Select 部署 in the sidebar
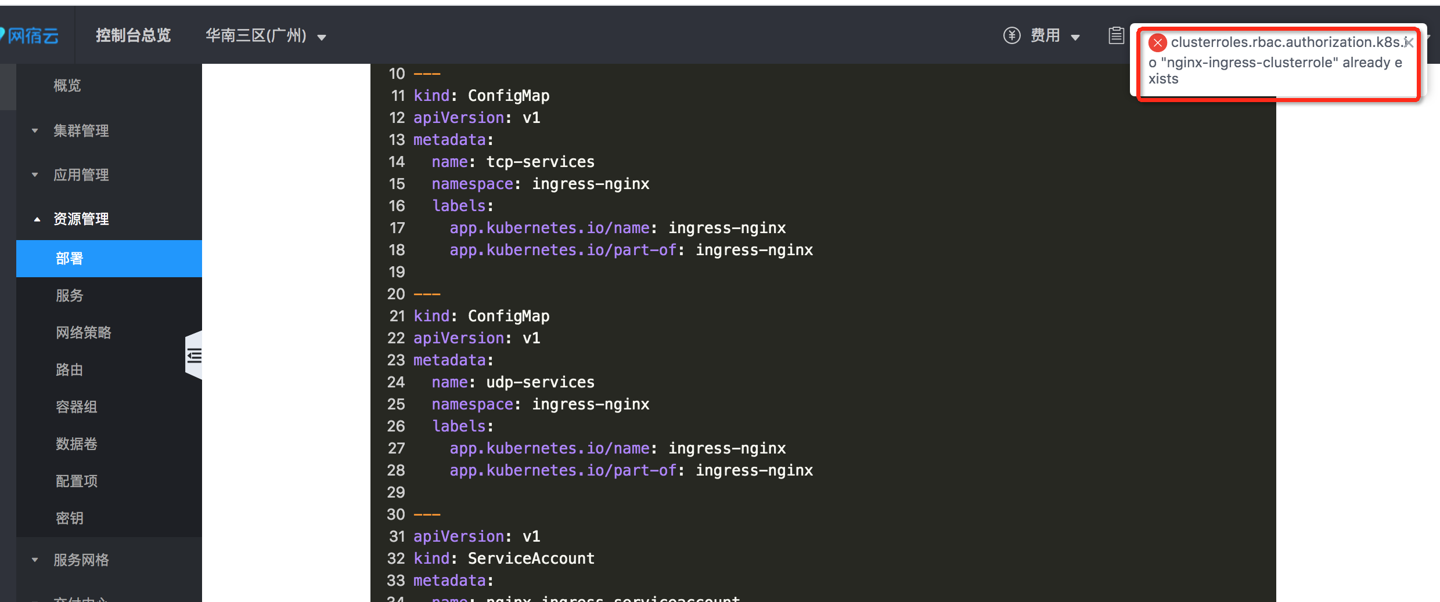Viewport: 1440px width, 602px height. pyautogui.click(x=70, y=259)
